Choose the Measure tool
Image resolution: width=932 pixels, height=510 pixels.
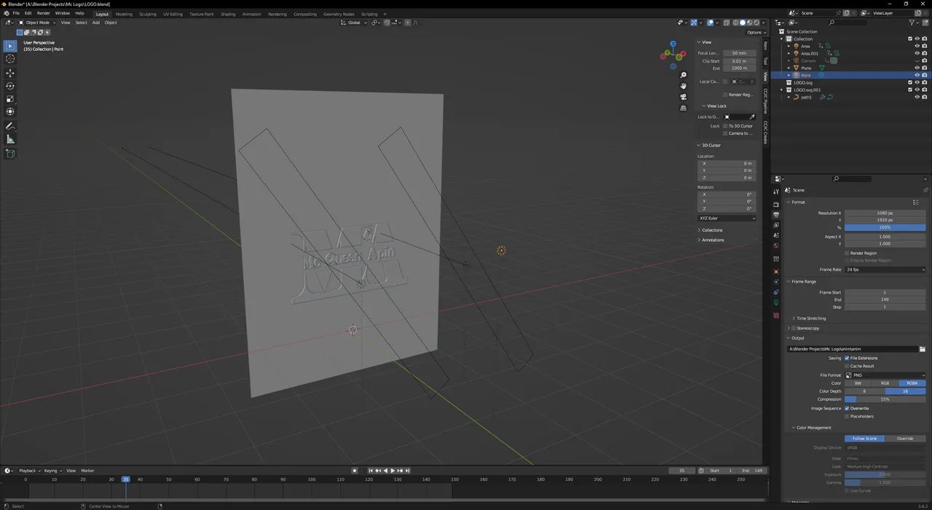click(x=10, y=139)
